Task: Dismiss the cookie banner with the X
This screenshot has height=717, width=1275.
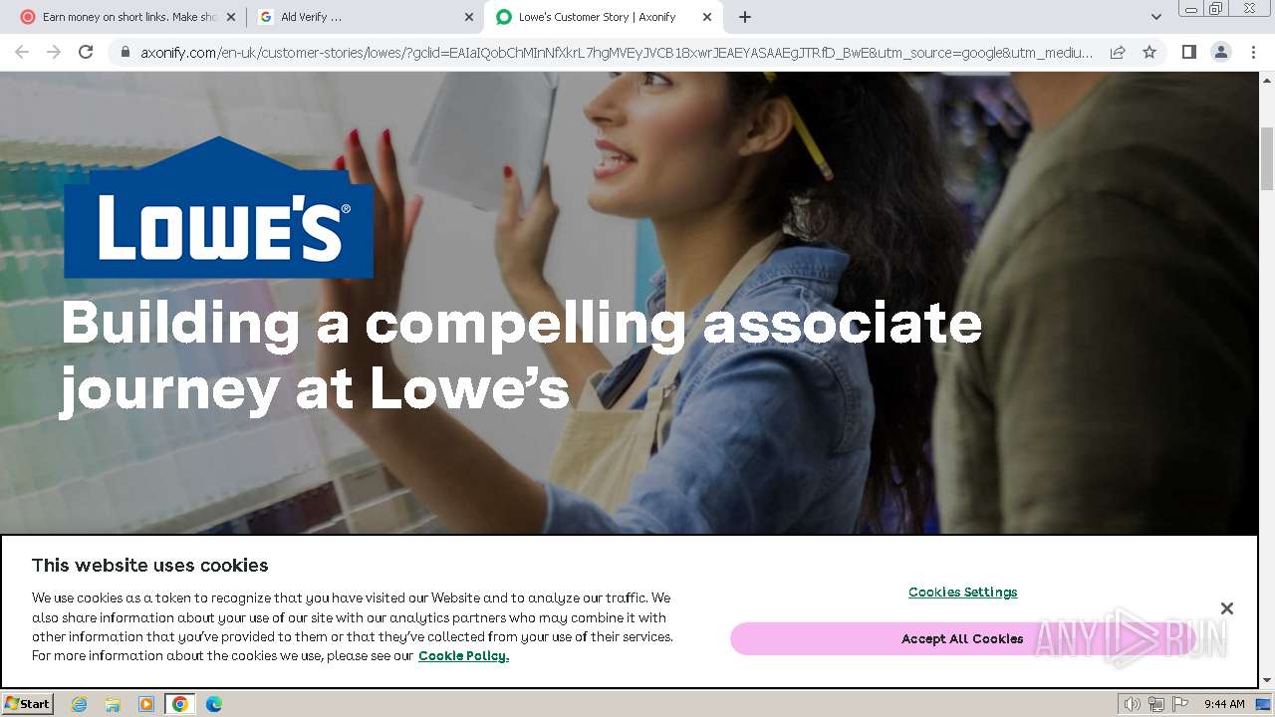Action: (x=1227, y=608)
